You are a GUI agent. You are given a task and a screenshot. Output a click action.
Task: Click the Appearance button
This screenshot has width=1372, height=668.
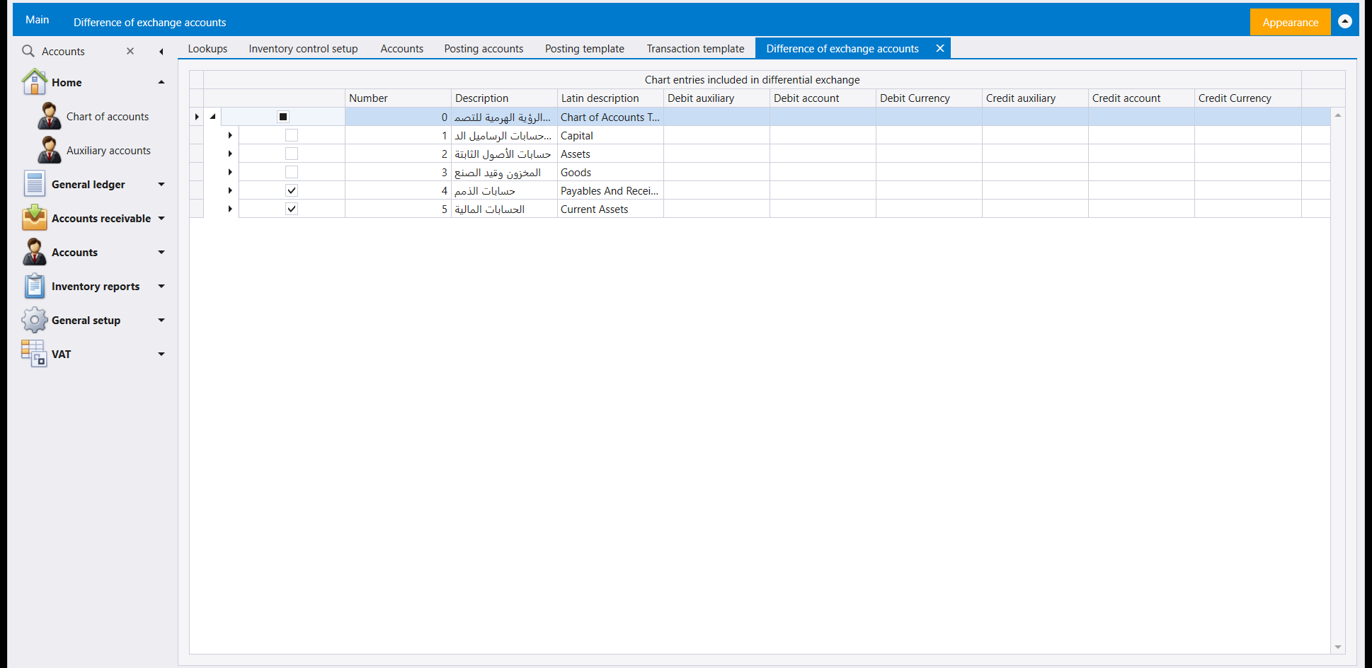tap(1290, 22)
